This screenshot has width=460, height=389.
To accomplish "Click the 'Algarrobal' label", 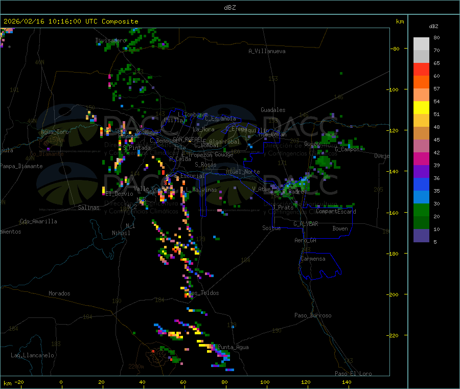I will 224,142.
